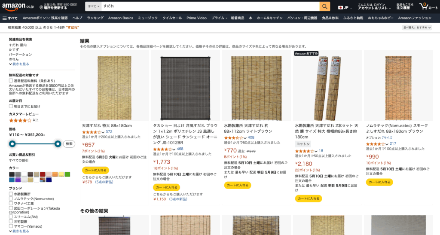Check the ヤマコー(Yamaco) brand checkbox
This screenshot has width=440, height=235.
(11, 226)
